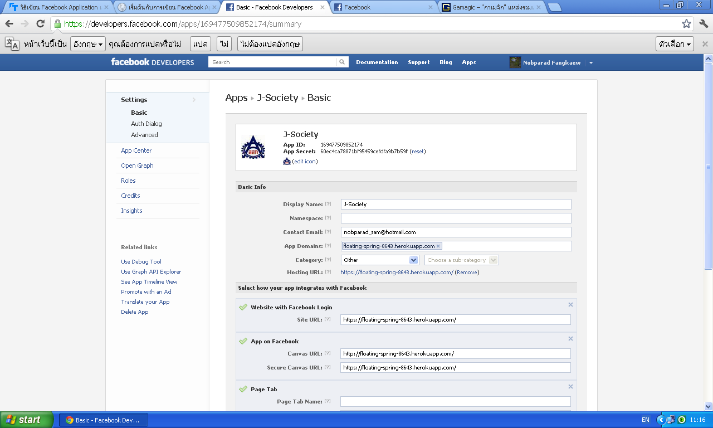Open translate options dropdown on right

pyautogui.click(x=675, y=44)
